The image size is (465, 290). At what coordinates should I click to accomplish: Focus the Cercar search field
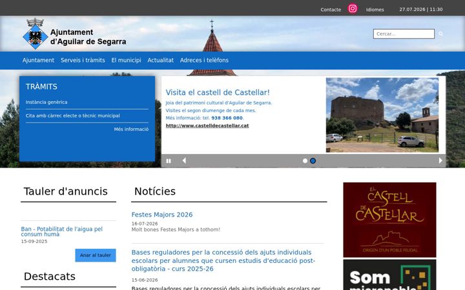(404, 34)
